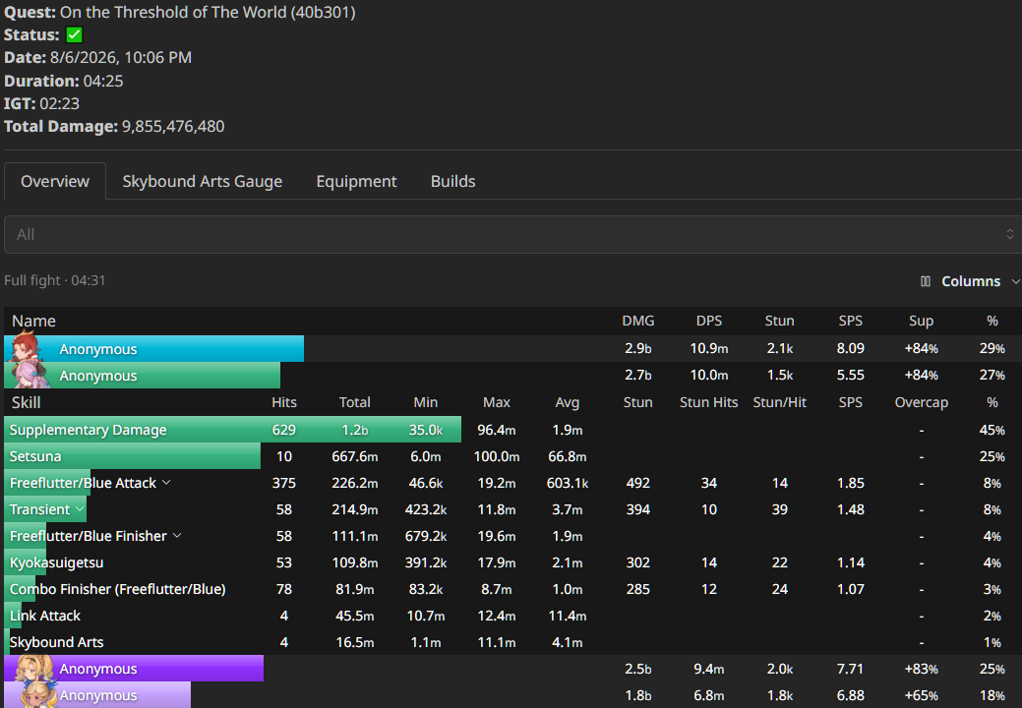
Task: Open the Columns dropdown
Action: [970, 281]
